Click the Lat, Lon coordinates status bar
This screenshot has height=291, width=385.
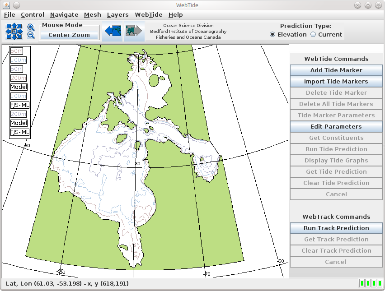coord(67,284)
